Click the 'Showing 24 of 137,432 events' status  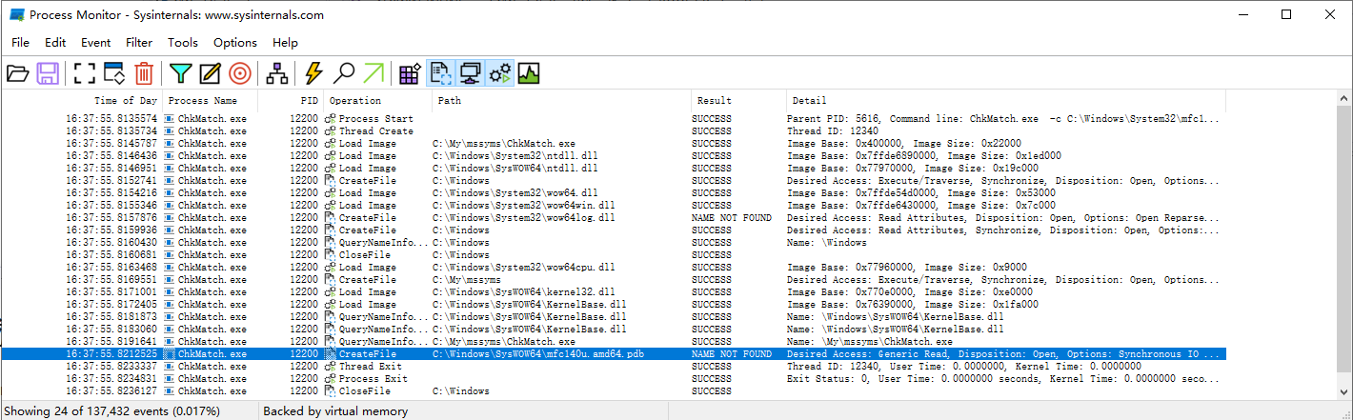(111, 411)
